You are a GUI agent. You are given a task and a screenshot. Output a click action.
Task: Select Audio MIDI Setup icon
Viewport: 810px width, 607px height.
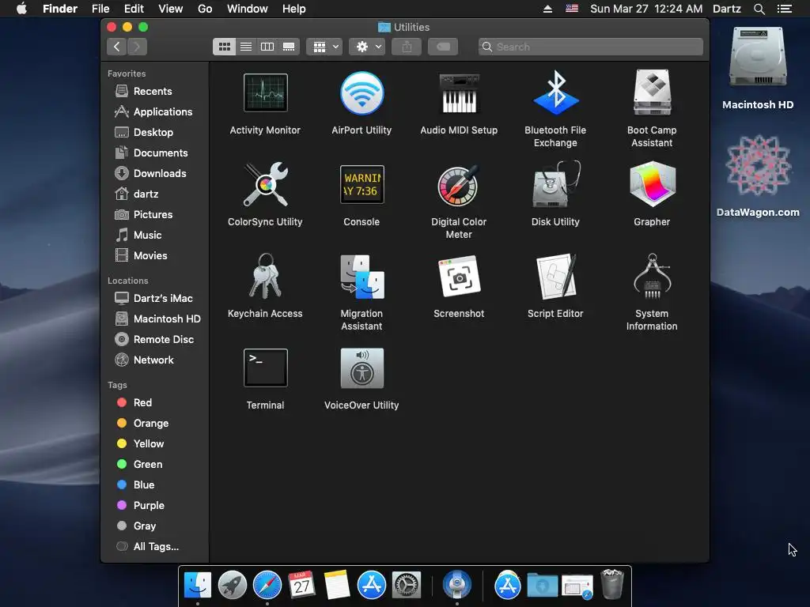(x=459, y=93)
